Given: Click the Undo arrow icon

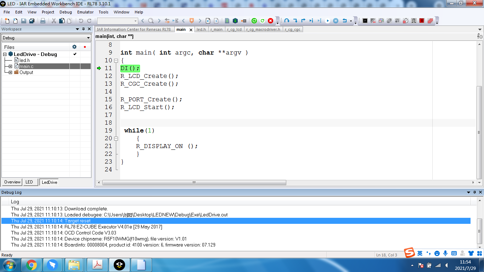Looking at the screenshot, I should click(x=81, y=21).
